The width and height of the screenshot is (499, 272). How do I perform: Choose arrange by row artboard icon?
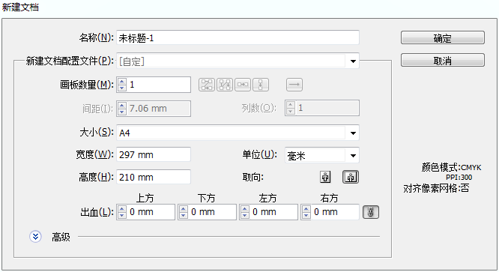point(243,85)
